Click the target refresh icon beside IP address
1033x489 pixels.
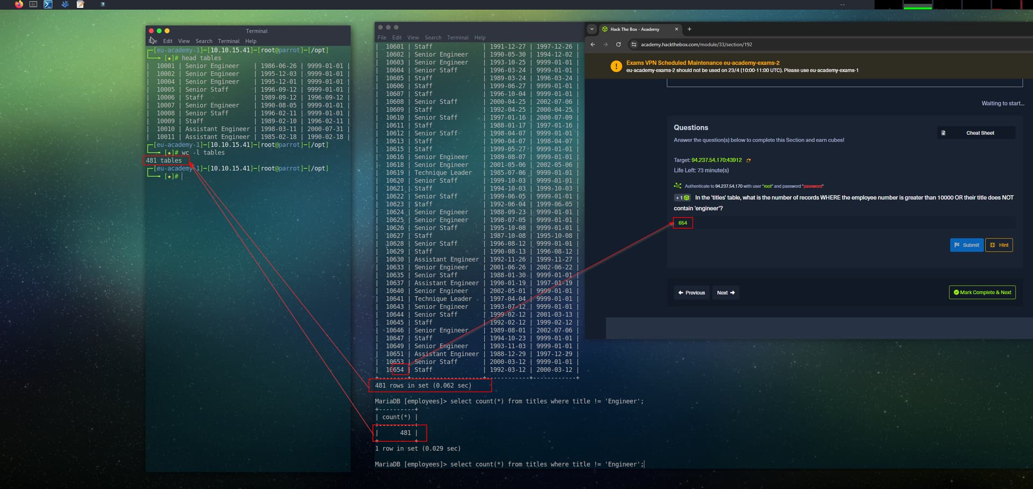(x=748, y=160)
